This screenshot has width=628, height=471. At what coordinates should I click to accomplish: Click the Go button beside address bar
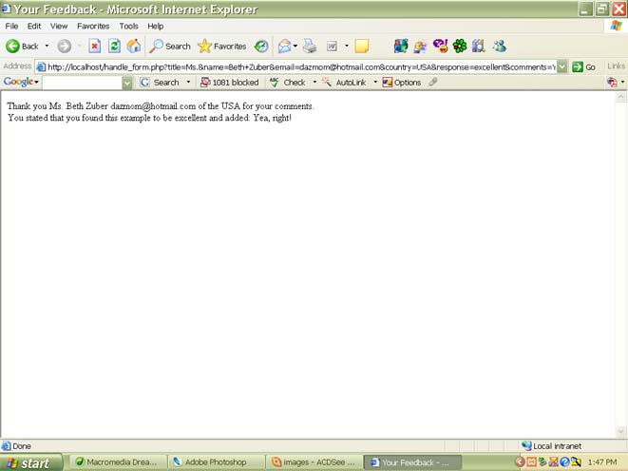584,66
